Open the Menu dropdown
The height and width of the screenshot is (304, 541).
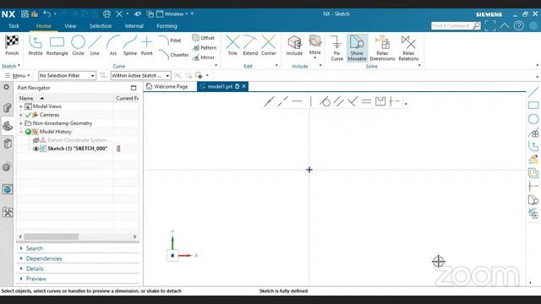tap(17, 75)
